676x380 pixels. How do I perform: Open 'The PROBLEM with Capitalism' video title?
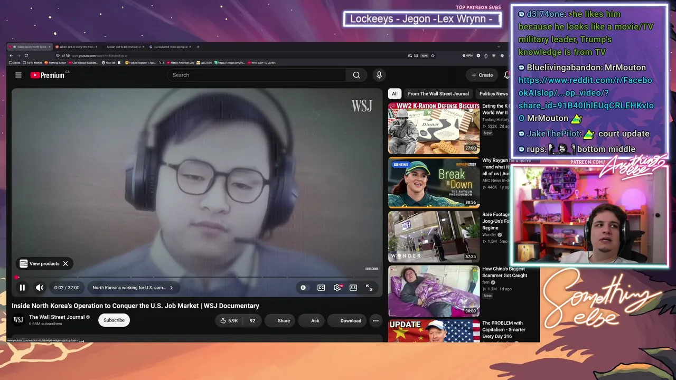(x=503, y=330)
